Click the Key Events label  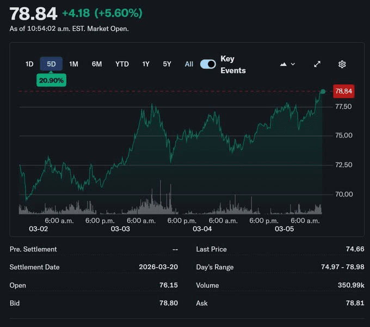(233, 65)
